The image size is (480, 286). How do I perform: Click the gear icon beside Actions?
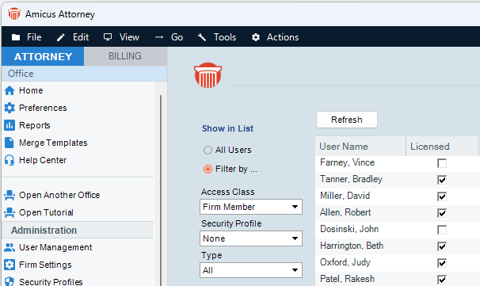coord(256,37)
